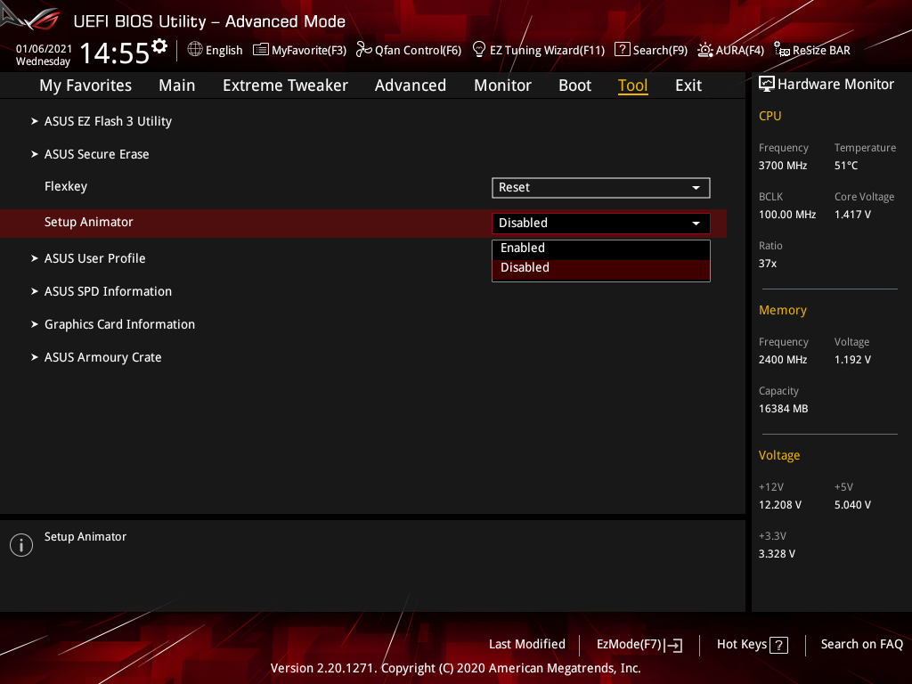
Task: Click the Flexkey label
Action: pos(66,187)
